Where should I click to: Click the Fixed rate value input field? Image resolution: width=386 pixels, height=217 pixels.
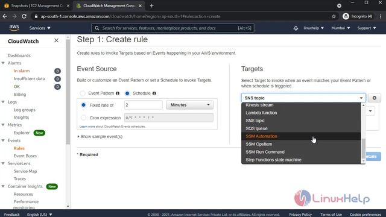144,105
